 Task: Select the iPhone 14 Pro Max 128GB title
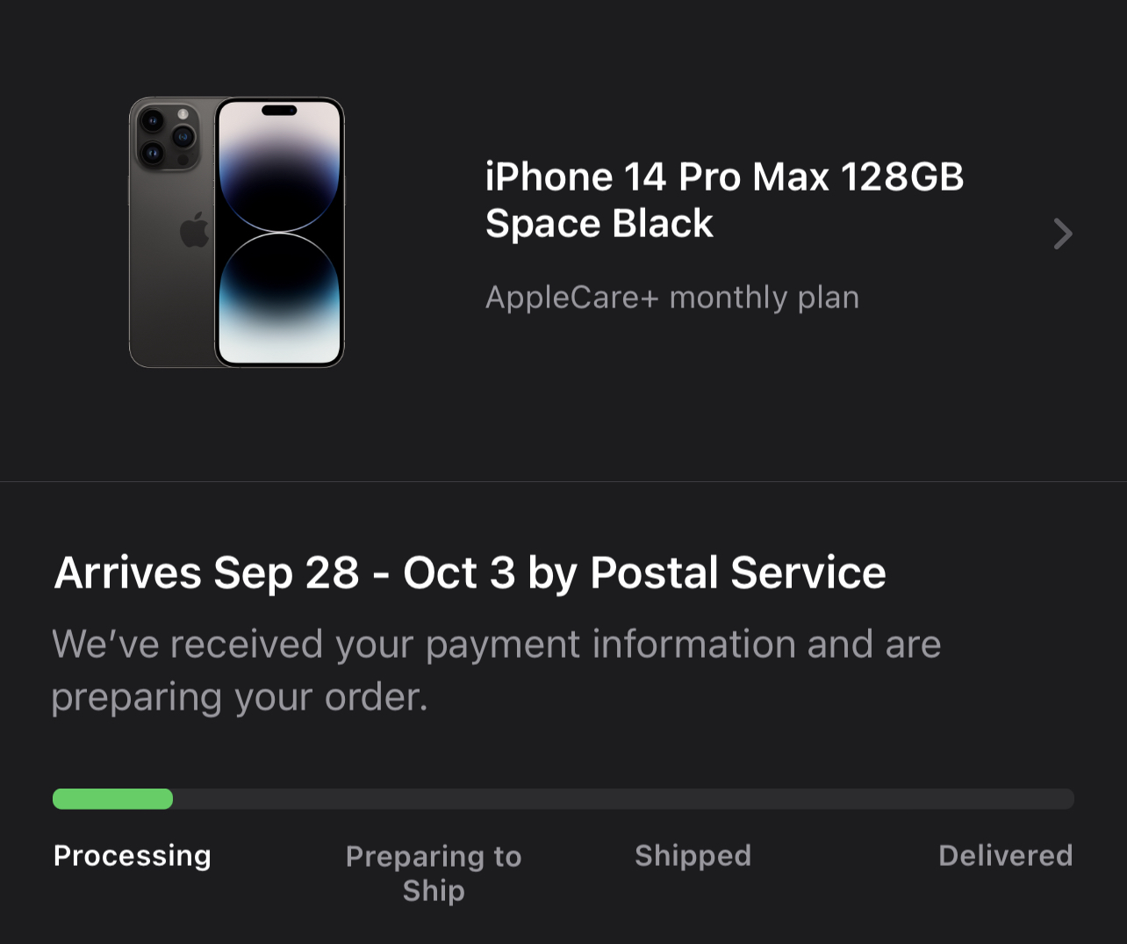(x=724, y=177)
